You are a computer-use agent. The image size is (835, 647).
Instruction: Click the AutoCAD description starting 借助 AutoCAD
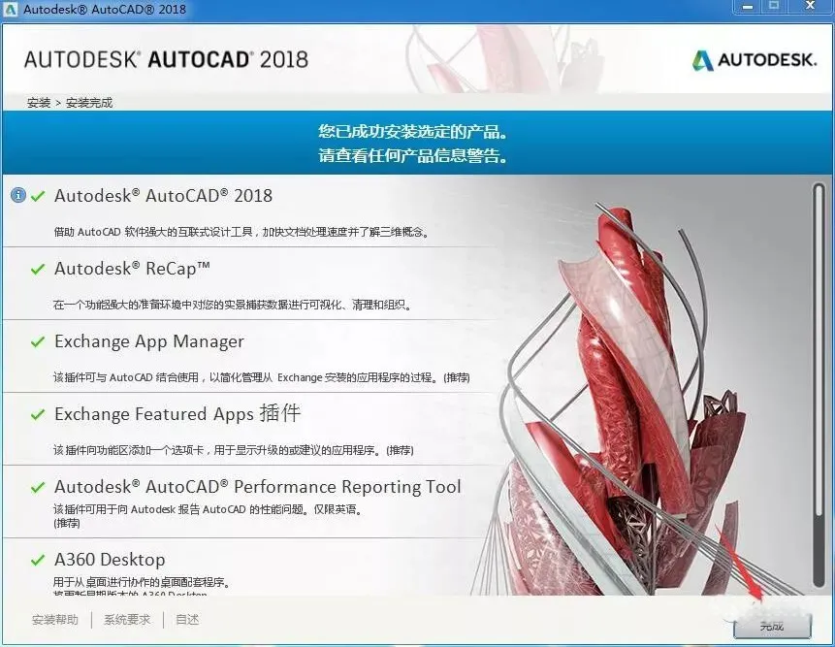pyautogui.click(x=241, y=232)
